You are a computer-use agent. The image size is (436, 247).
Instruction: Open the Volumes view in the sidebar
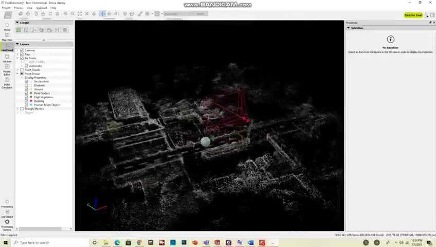[x=7, y=58]
